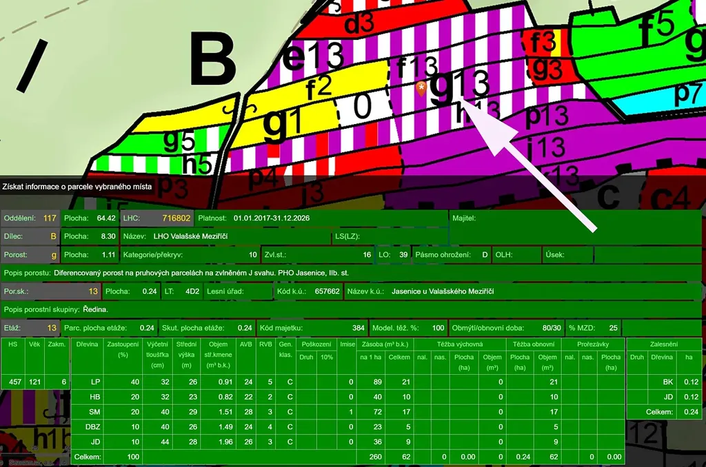Click the Zásoba column header
The height and width of the screenshot is (467, 706).
[385, 343]
